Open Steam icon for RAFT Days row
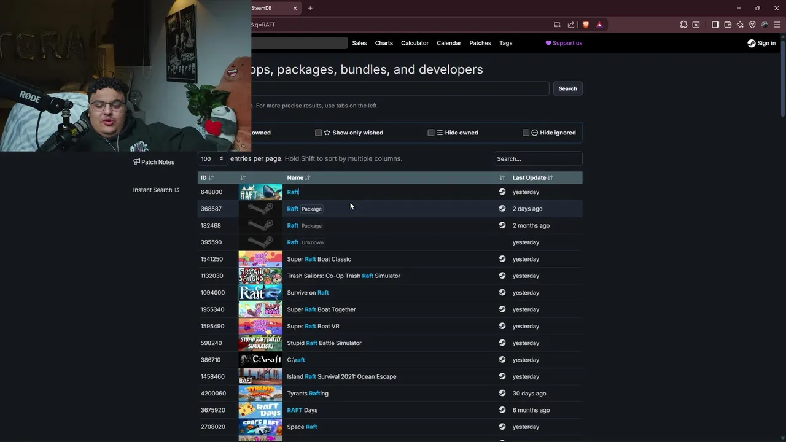Screen dimensions: 786x442 (x=502, y=410)
